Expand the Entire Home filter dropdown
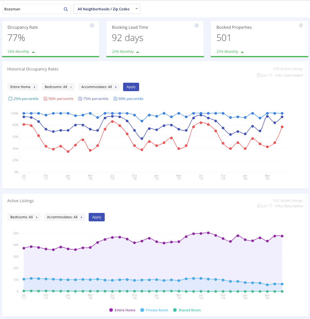310x319 pixels. [23, 87]
